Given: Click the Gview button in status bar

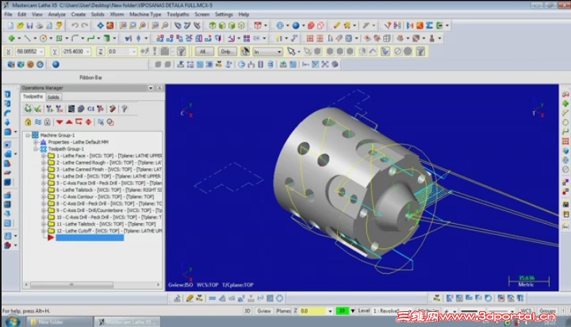Looking at the screenshot, I should pyautogui.click(x=264, y=311).
